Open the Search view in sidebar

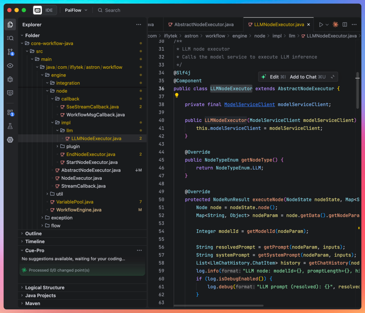pos(10,38)
